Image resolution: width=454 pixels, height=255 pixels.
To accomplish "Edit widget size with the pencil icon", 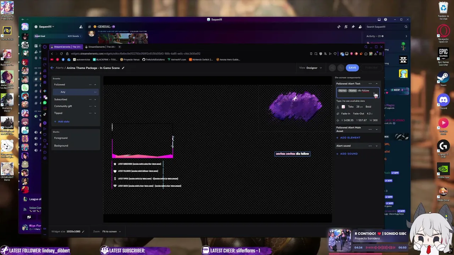I will 83,232.
